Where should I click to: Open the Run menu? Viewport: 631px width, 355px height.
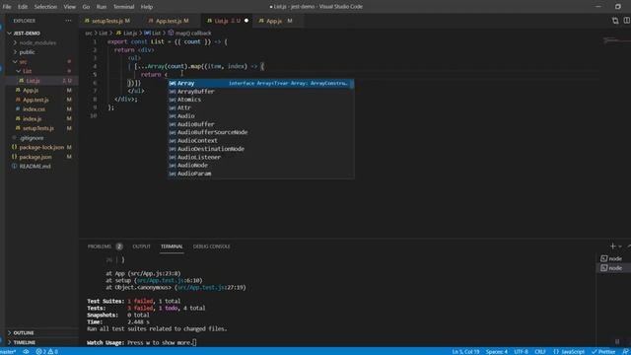pos(102,7)
